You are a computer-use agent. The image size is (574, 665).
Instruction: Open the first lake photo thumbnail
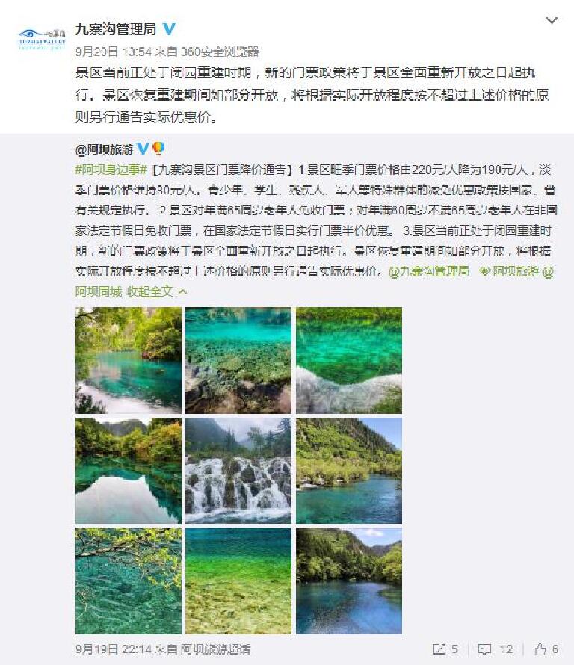point(128,360)
